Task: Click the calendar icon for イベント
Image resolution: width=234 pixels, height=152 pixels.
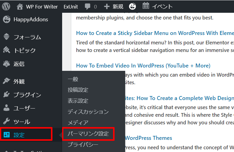Action: pos(146,6)
